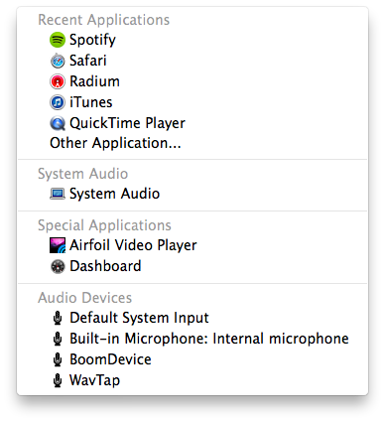Click the Safari compass icon
The width and height of the screenshot is (385, 422).
tap(58, 61)
